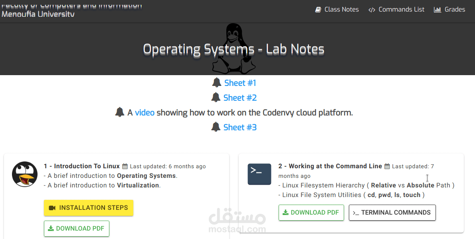
Task: Click the Linux File System Utilities line
Action: pyautogui.click(x=351, y=195)
